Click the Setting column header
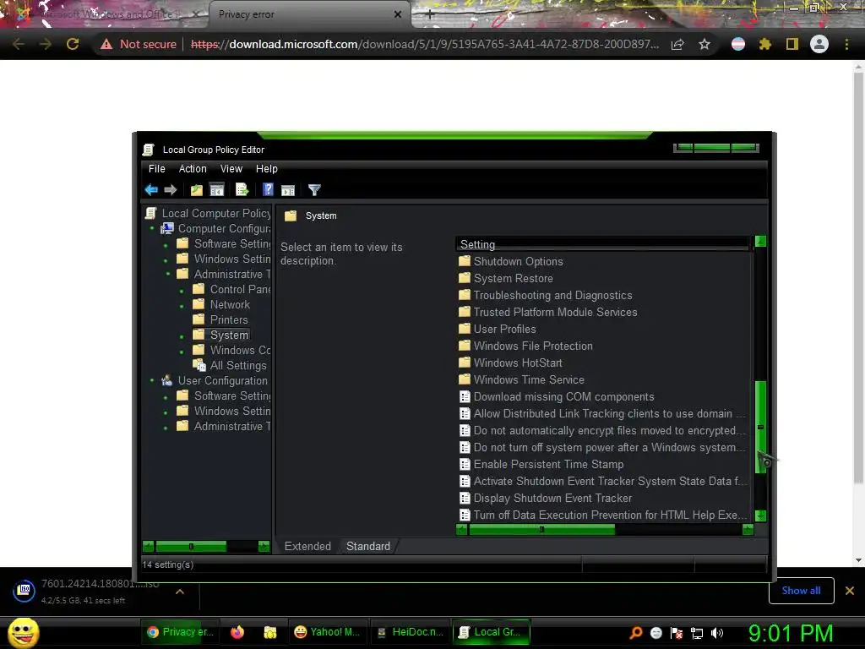The width and height of the screenshot is (865, 649). pyautogui.click(x=601, y=244)
